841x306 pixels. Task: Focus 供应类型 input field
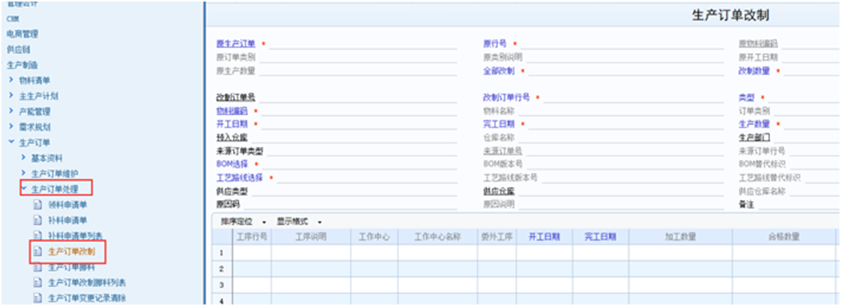(354, 191)
